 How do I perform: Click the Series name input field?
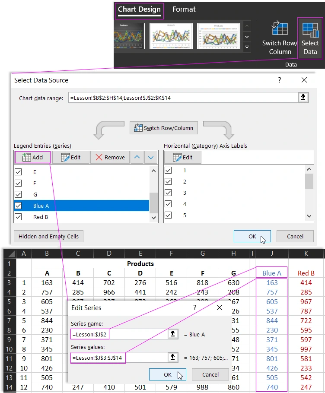coord(119,334)
